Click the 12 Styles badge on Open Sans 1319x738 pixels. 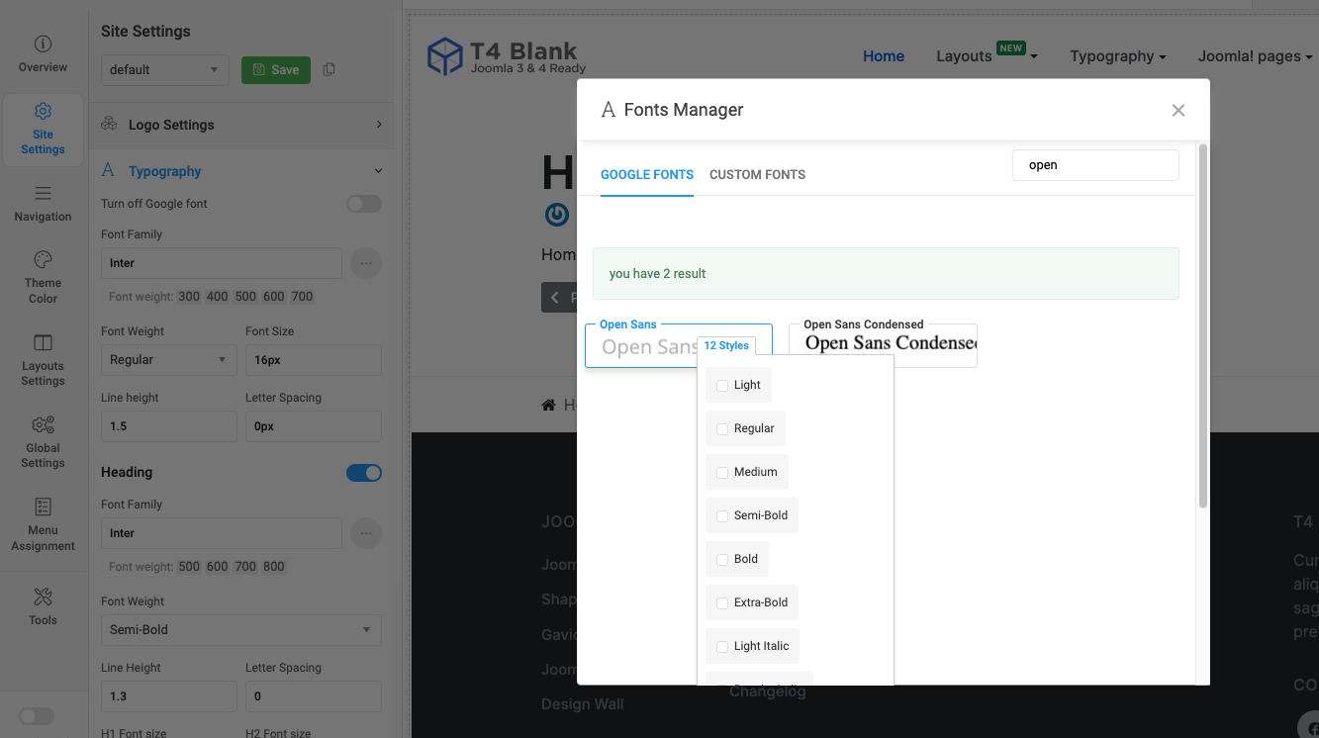tap(726, 346)
